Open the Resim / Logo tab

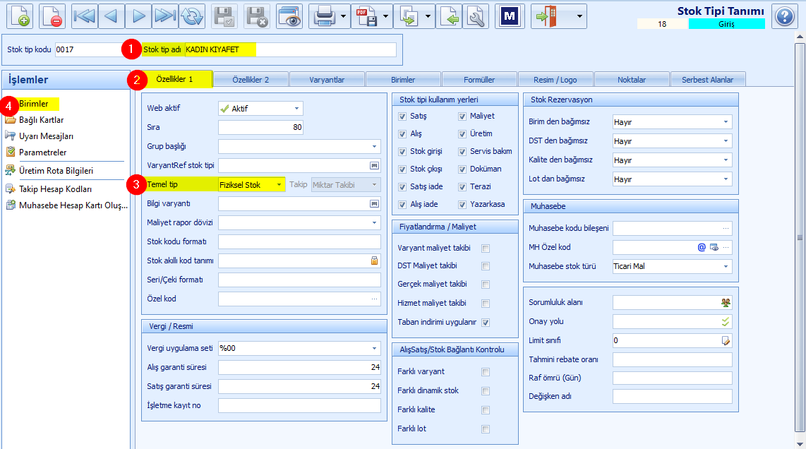pos(555,80)
